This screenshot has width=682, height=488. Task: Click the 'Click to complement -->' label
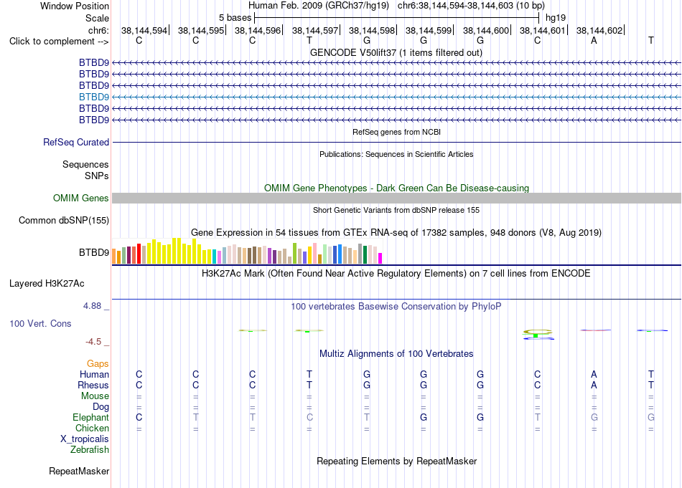coord(59,42)
